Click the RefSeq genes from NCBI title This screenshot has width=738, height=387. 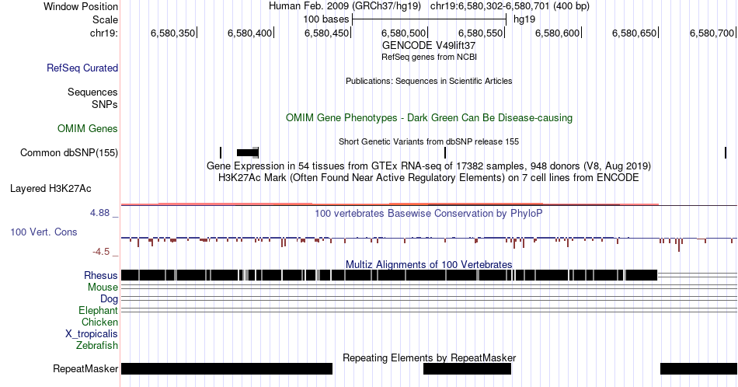point(429,57)
